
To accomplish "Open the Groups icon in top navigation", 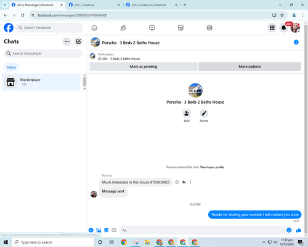I will 209,28.
